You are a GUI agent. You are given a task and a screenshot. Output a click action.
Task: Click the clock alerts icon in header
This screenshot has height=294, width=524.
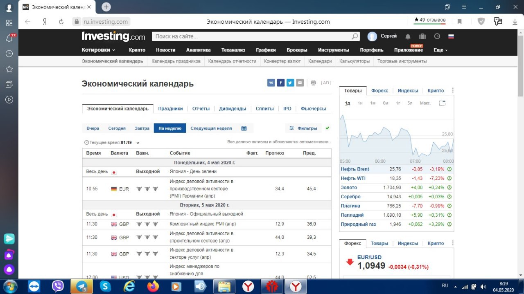tap(437, 36)
